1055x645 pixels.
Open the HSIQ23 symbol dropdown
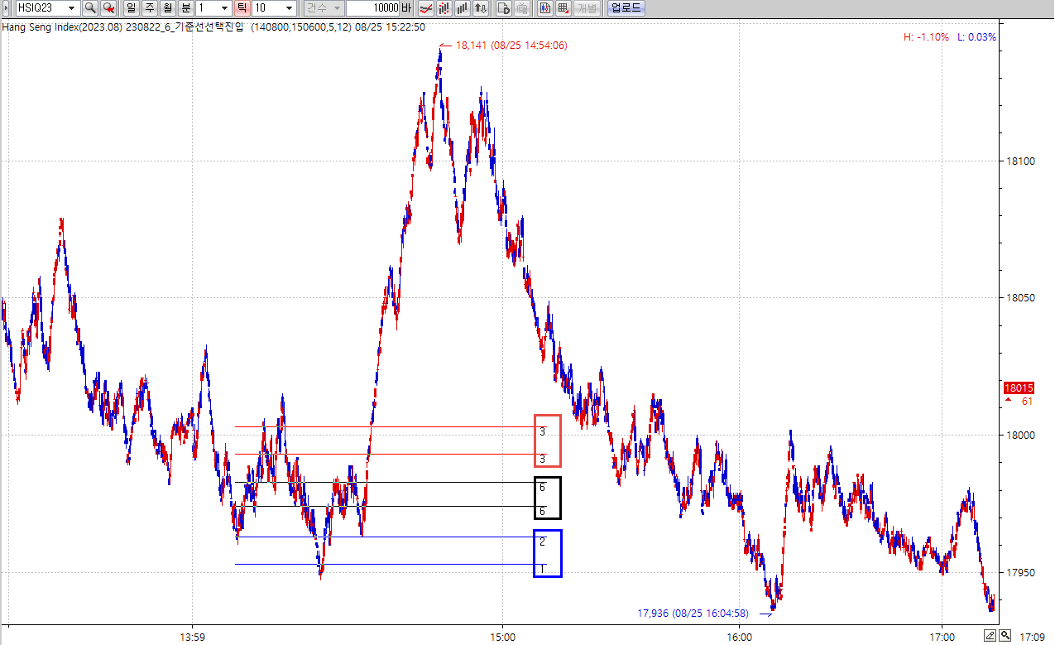point(72,8)
